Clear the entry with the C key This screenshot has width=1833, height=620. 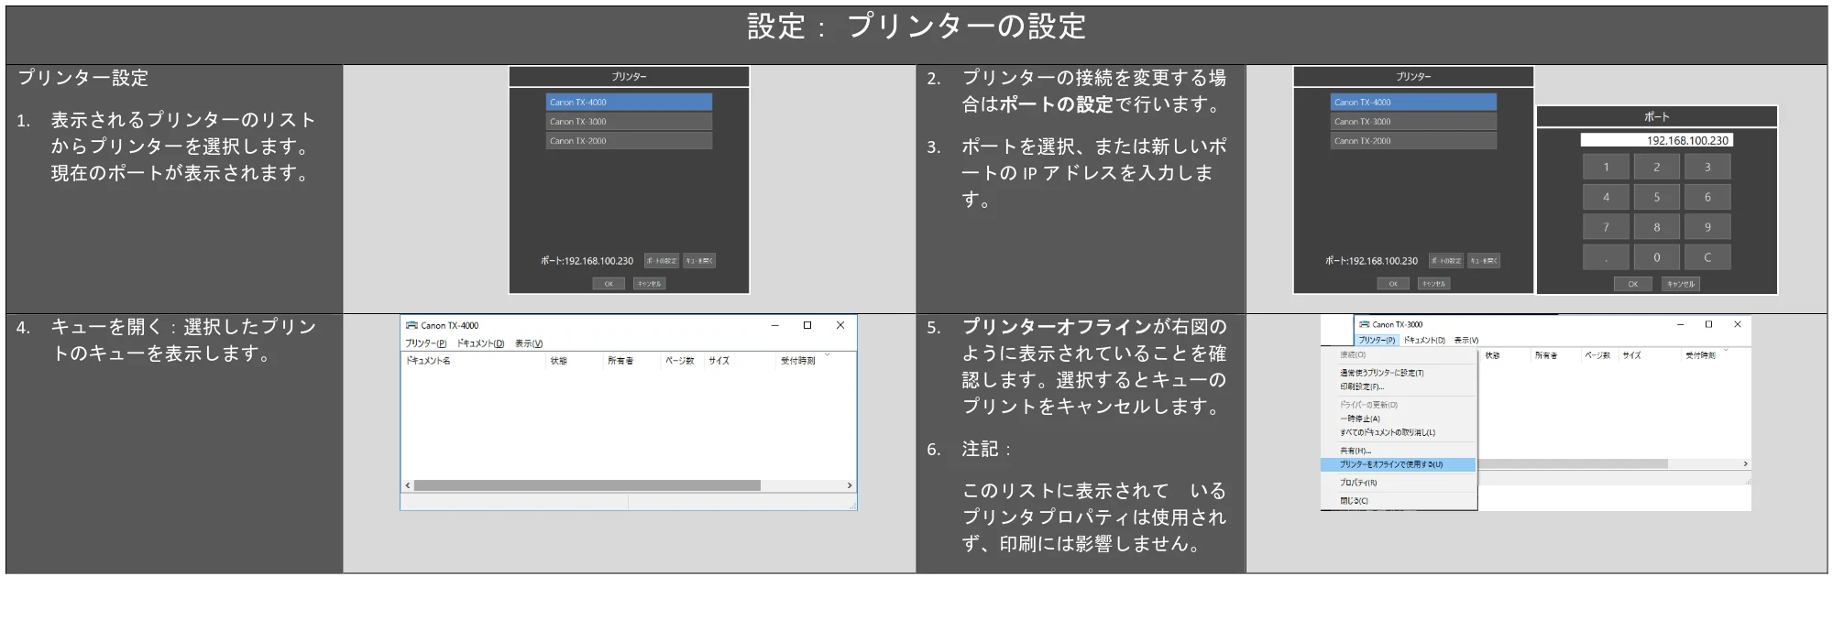click(1707, 257)
